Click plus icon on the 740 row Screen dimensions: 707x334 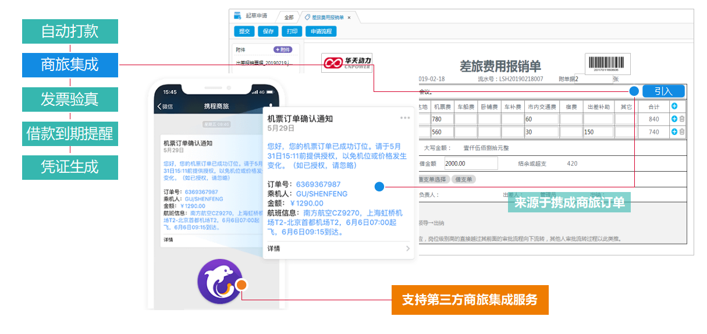point(674,132)
